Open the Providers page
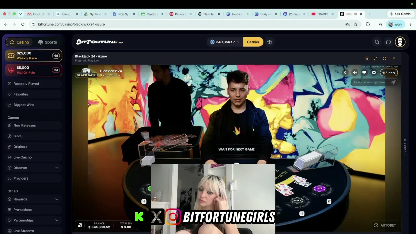416x234 pixels. click(34, 178)
